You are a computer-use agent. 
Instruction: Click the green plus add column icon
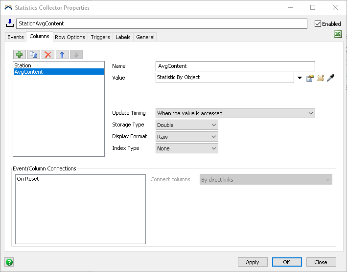(20, 55)
